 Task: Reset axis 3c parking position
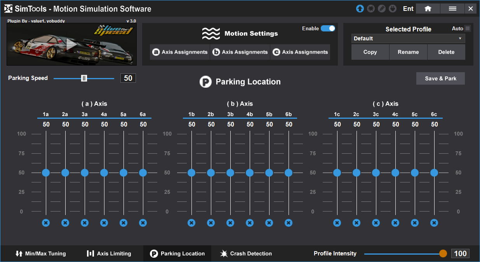coord(376,223)
